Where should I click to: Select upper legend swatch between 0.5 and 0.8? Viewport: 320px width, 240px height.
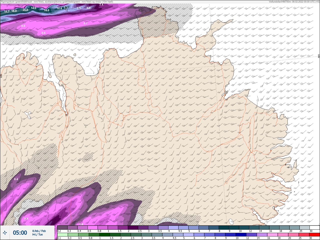tap(92, 227)
